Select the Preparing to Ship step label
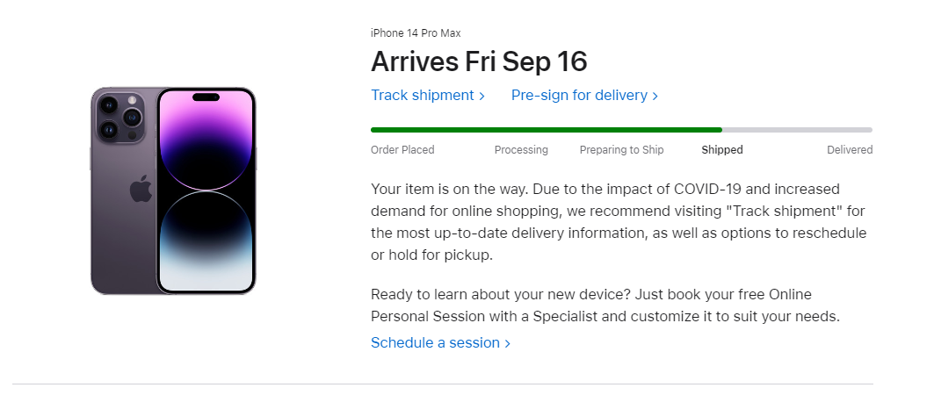Image resolution: width=934 pixels, height=395 pixels. click(x=621, y=150)
